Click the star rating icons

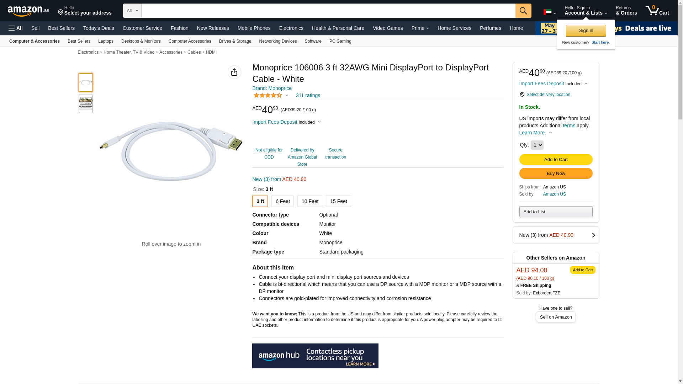(x=268, y=95)
